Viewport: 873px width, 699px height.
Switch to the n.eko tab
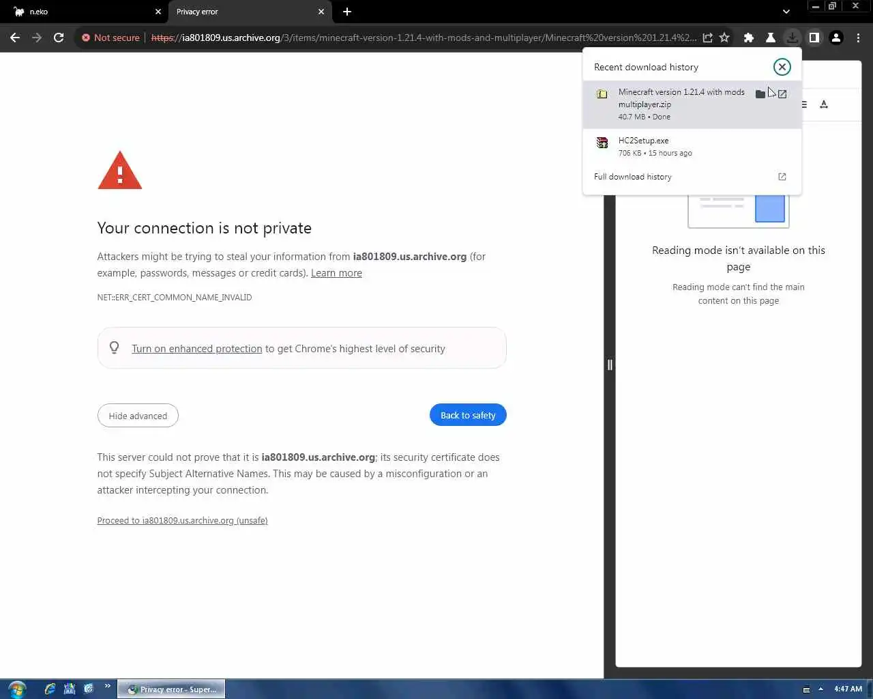tap(83, 12)
